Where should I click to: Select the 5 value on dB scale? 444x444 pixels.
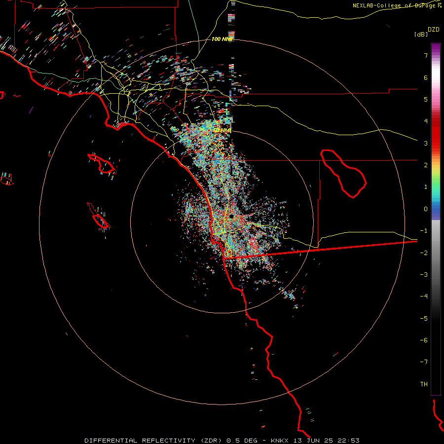tap(426, 99)
